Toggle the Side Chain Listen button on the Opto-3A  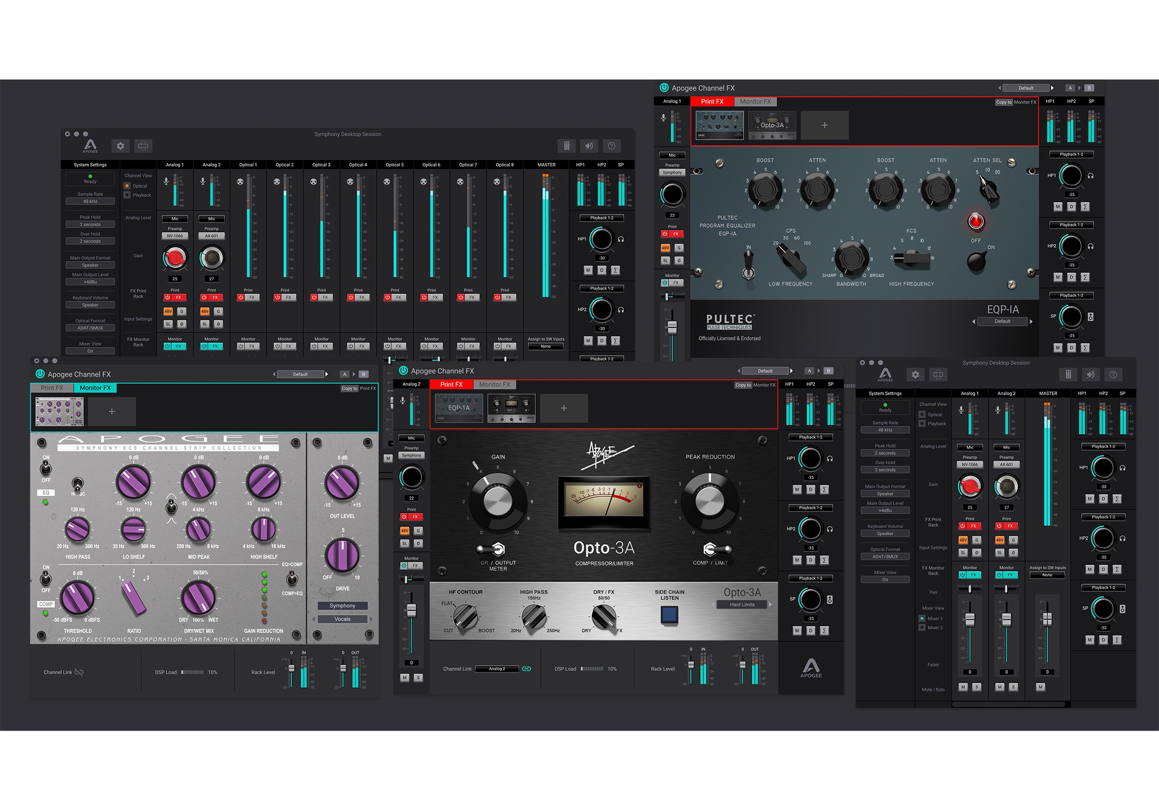(669, 615)
